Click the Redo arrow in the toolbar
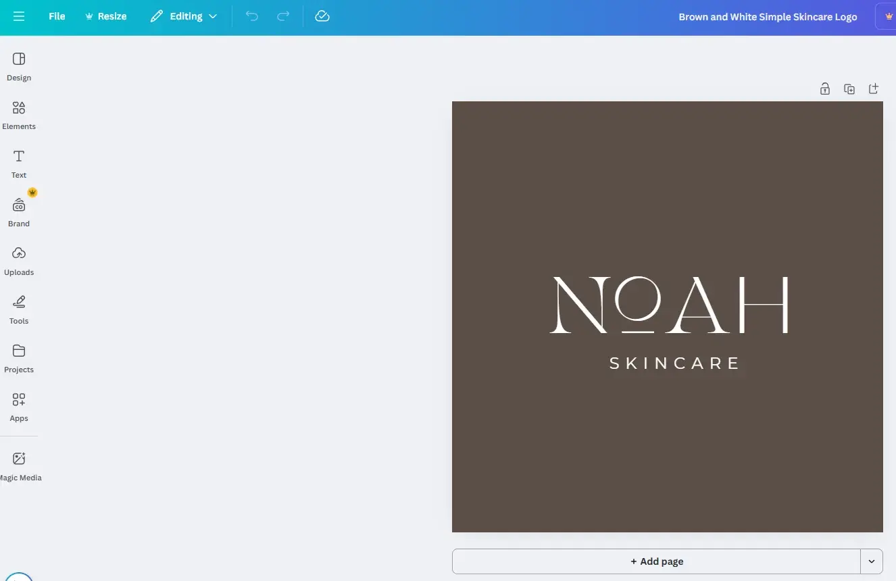The height and width of the screenshot is (581, 896). (283, 16)
